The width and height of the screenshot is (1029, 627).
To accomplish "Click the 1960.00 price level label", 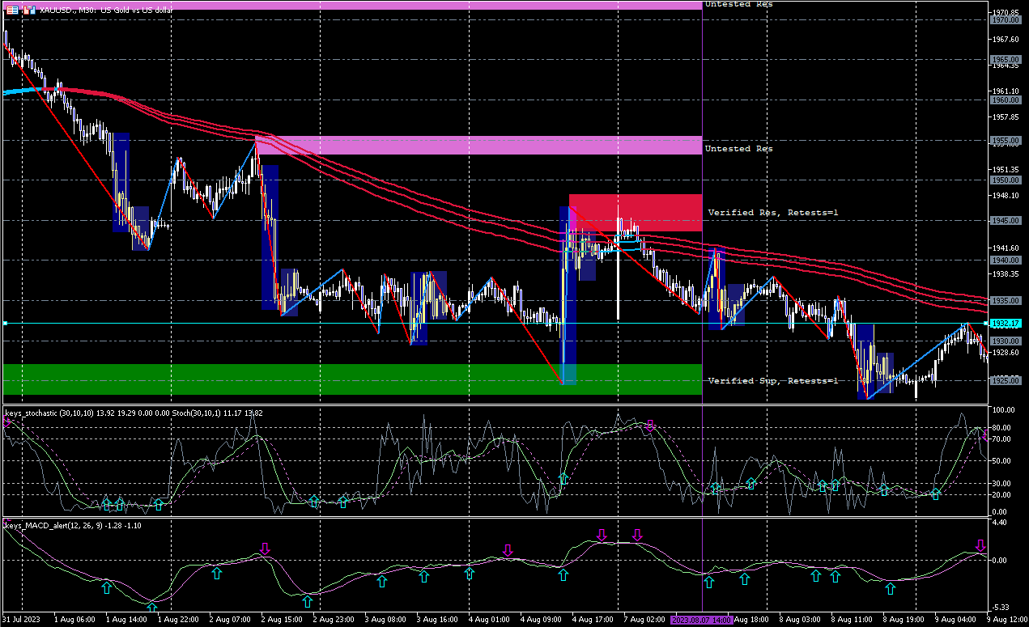I will (1005, 100).
